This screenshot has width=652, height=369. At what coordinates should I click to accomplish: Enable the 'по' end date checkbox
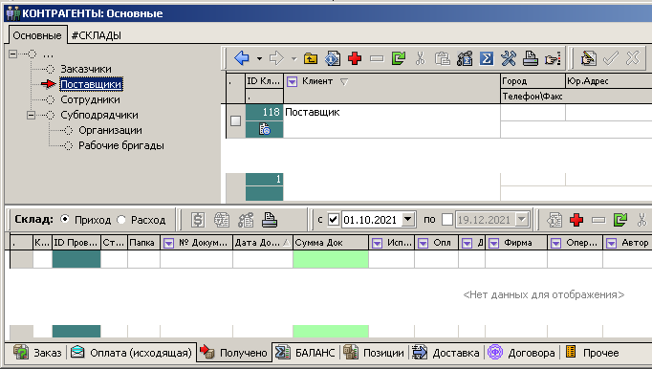[x=447, y=219]
